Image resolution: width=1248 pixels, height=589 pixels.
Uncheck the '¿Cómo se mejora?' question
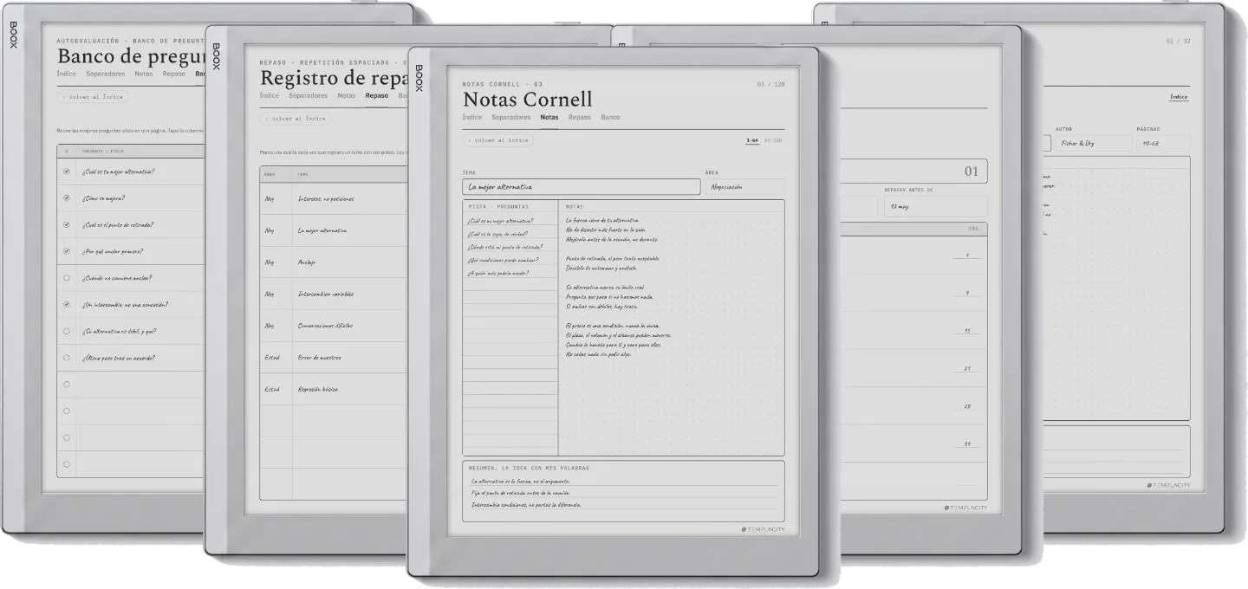tap(67, 198)
